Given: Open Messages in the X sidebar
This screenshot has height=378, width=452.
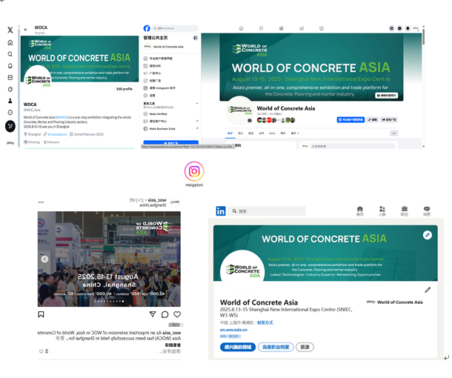Looking at the screenshot, I should (10, 78).
